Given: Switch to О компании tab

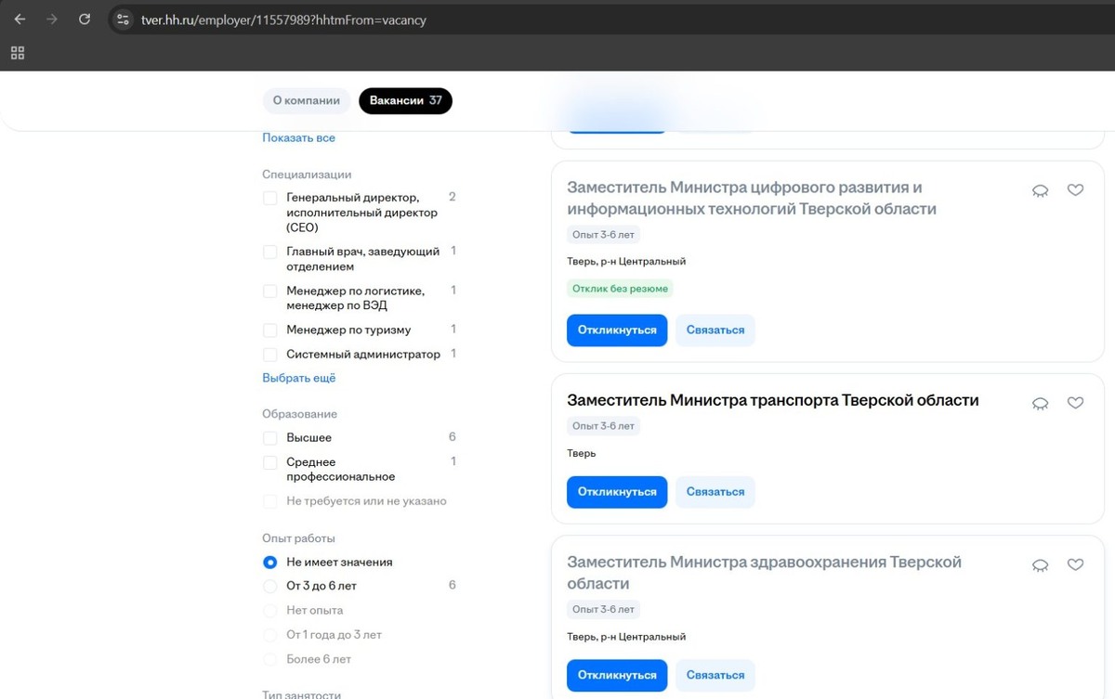Looking at the screenshot, I should 307,100.
